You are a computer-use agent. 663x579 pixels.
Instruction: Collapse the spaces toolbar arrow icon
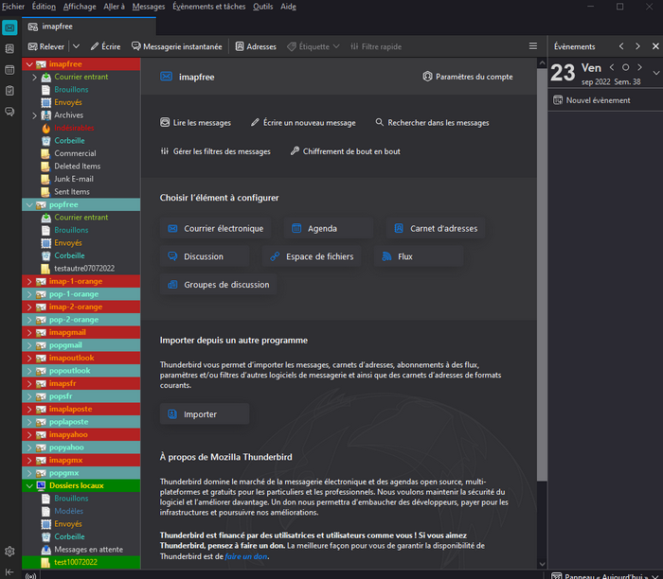(x=9, y=571)
